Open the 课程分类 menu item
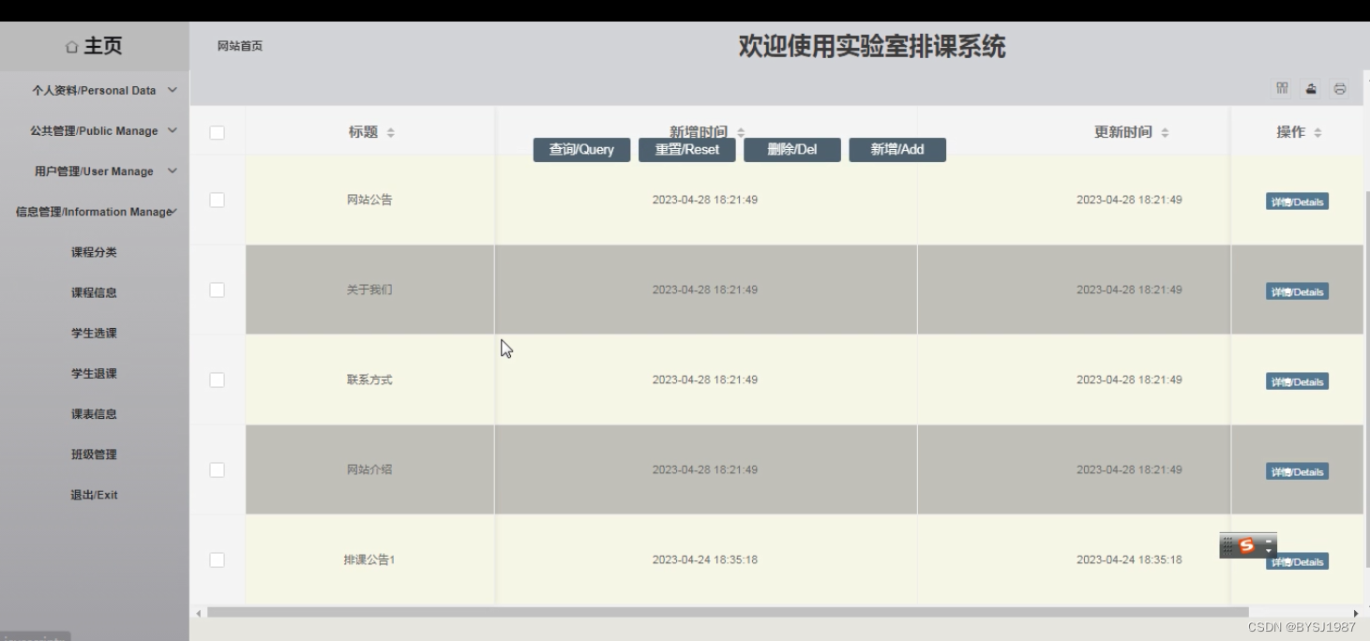1370x641 pixels. point(95,252)
